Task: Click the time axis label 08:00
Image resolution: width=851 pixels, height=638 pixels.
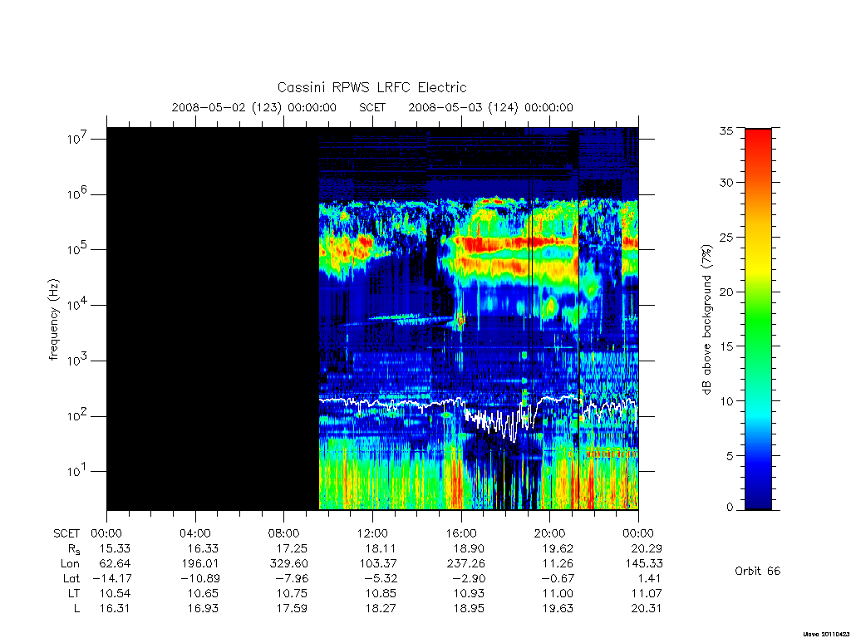Action: (283, 533)
